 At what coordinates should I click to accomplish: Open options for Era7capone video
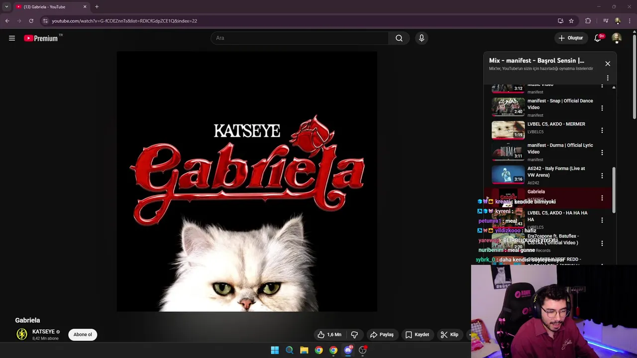pos(602,243)
